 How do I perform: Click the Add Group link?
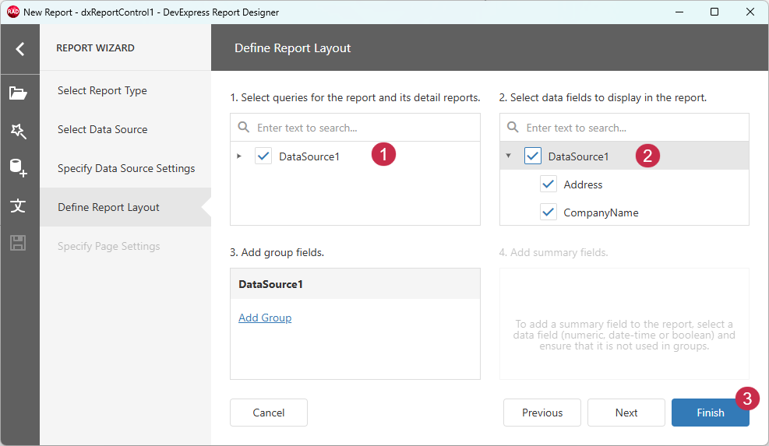pos(265,318)
